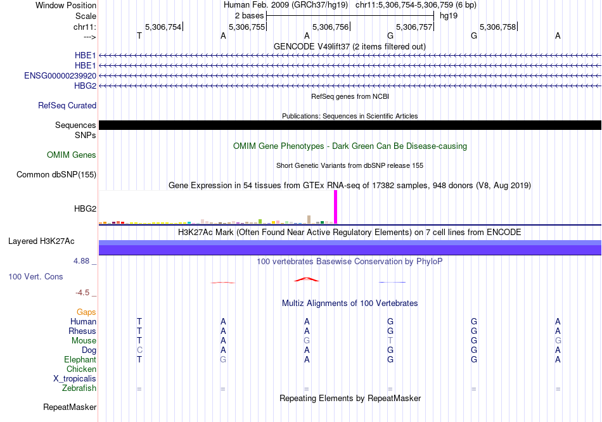Select the Zebrafish species row label

[x=79, y=388]
